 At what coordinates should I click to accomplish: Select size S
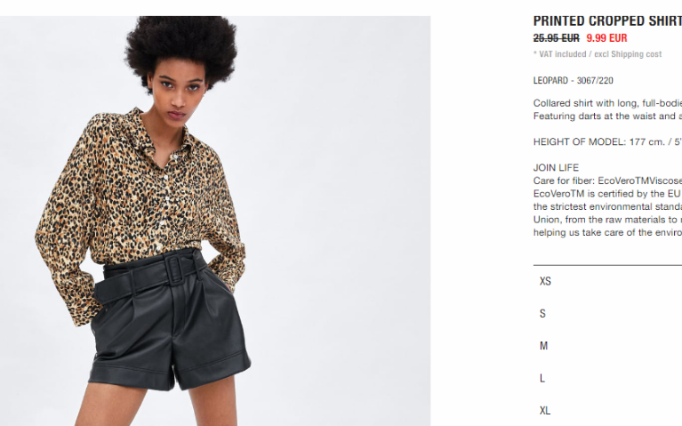point(607,313)
